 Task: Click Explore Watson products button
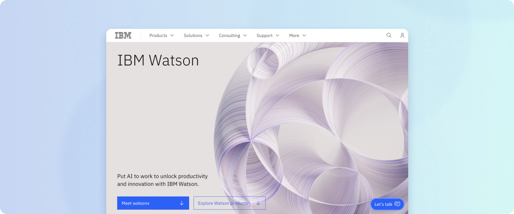pyautogui.click(x=229, y=203)
